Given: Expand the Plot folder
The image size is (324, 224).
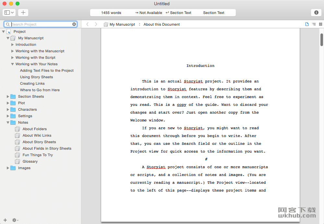Looking at the screenshot, I should point(8,103).
